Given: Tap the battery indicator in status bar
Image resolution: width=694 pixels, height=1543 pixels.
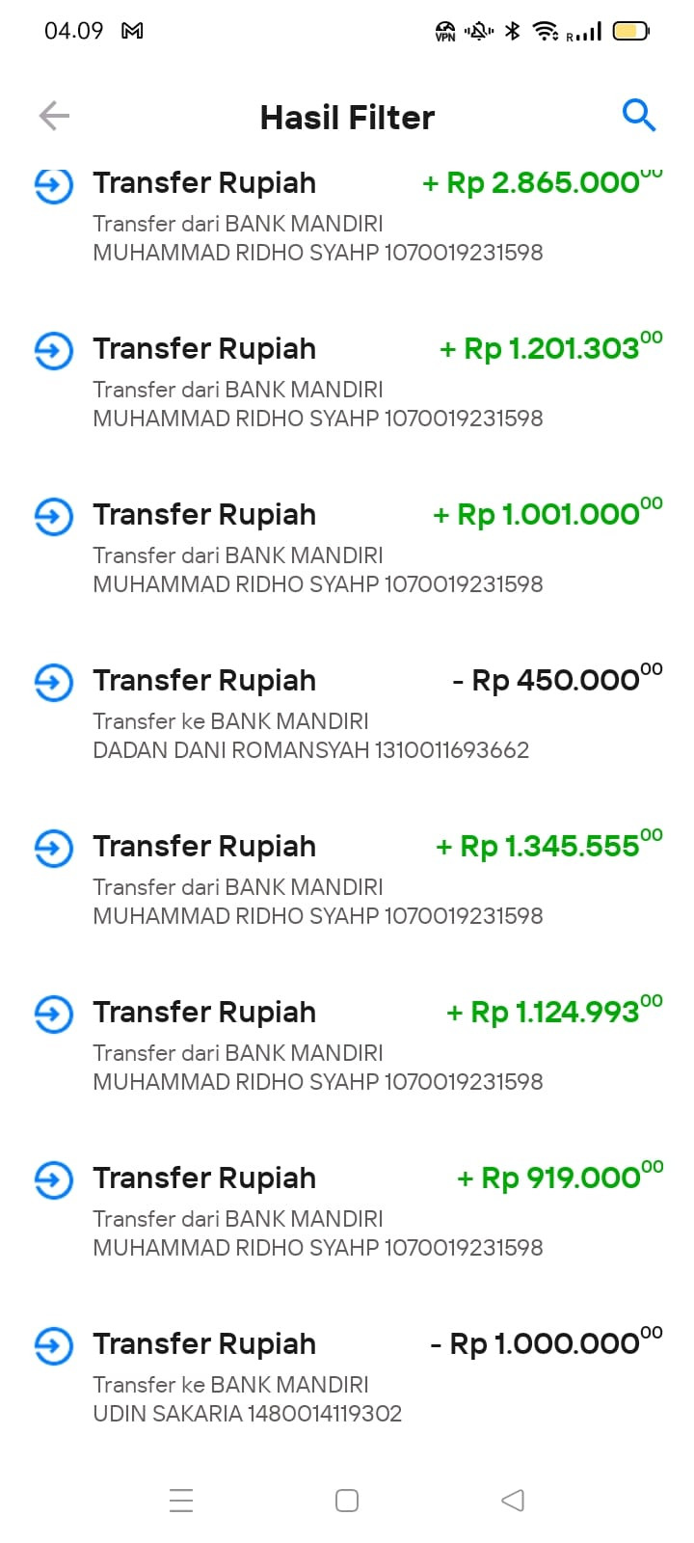Looking at the screenshot, I should [631, 31].
